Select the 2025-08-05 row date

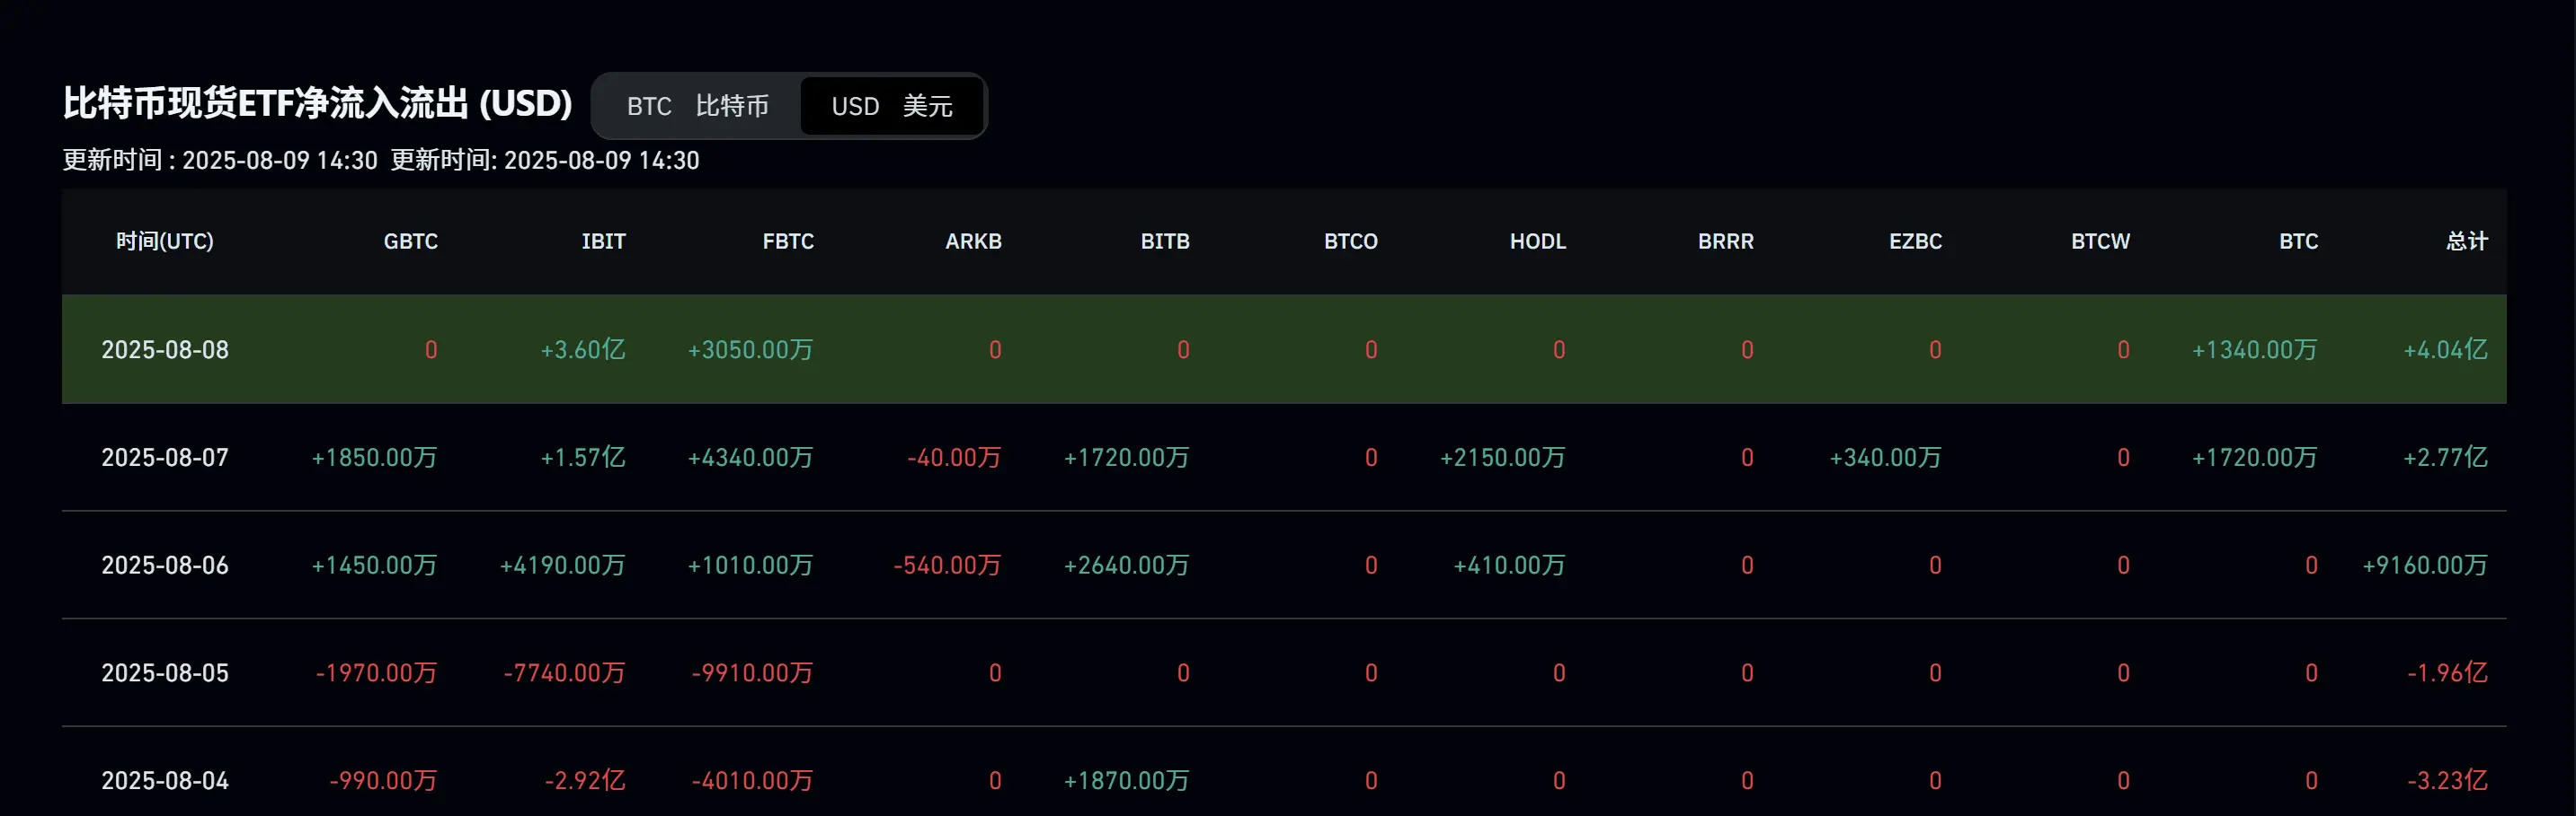click(165, 673)
